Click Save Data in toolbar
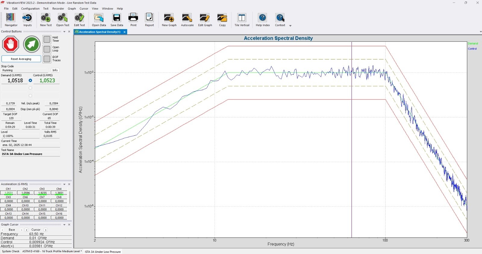482x254 pixels. tap(117, 20)
